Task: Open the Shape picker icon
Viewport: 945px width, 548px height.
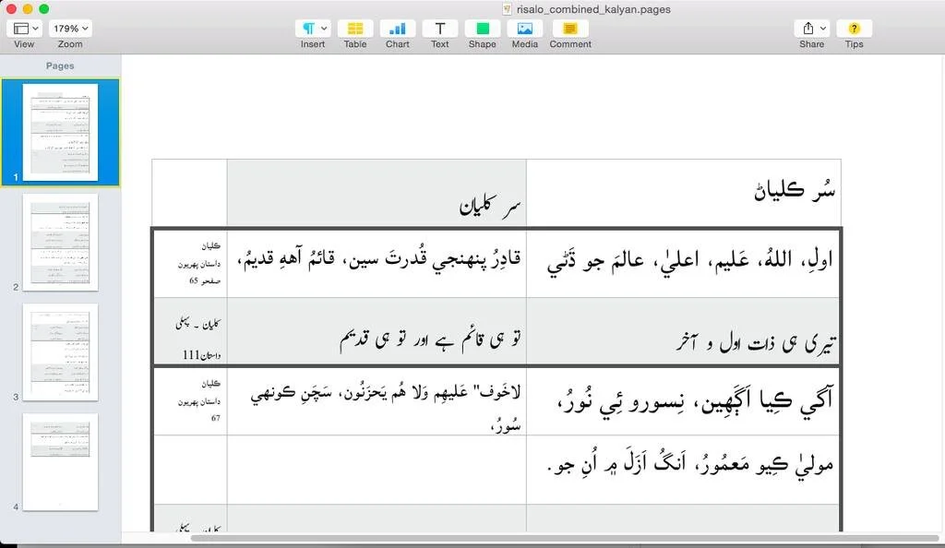Action: click(482, 30)
